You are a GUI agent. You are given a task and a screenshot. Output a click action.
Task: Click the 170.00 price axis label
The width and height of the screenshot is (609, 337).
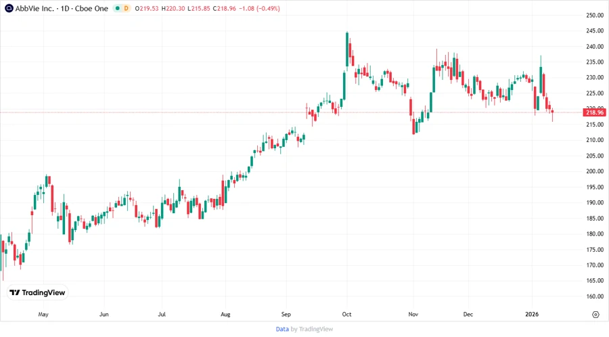pos(595,265)
